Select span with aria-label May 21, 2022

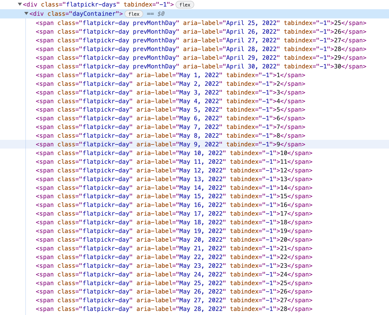click(x=174, y=248)
